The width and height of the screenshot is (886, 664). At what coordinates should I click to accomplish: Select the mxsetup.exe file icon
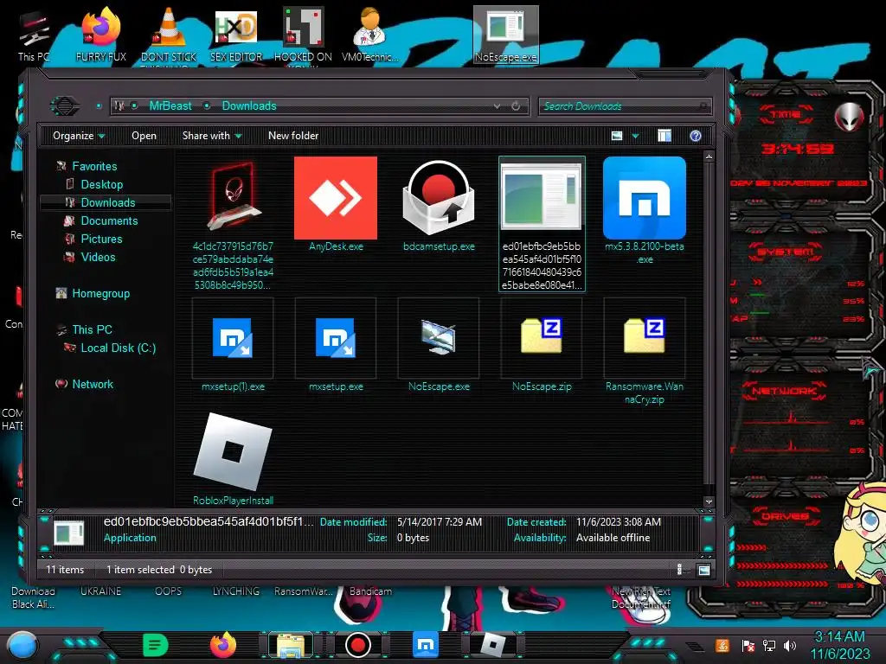click(x=336, y=338)
